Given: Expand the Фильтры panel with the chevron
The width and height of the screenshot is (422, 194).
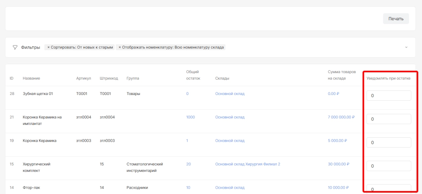Looking at the screenshot, I should point(406,47).
